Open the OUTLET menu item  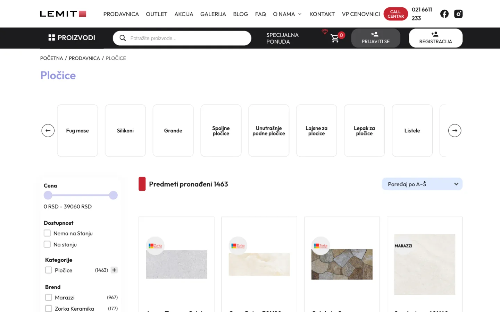tap(157, 14)
